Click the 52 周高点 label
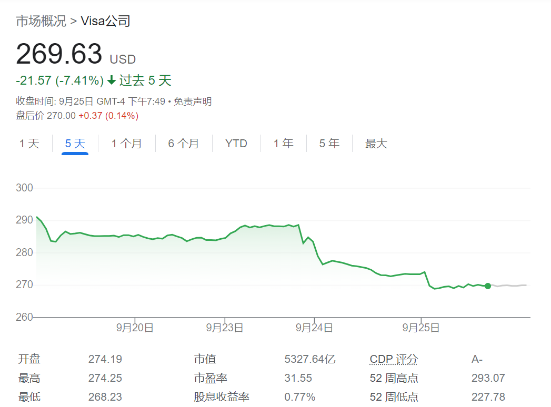551x407 pixels. point(394,378)
